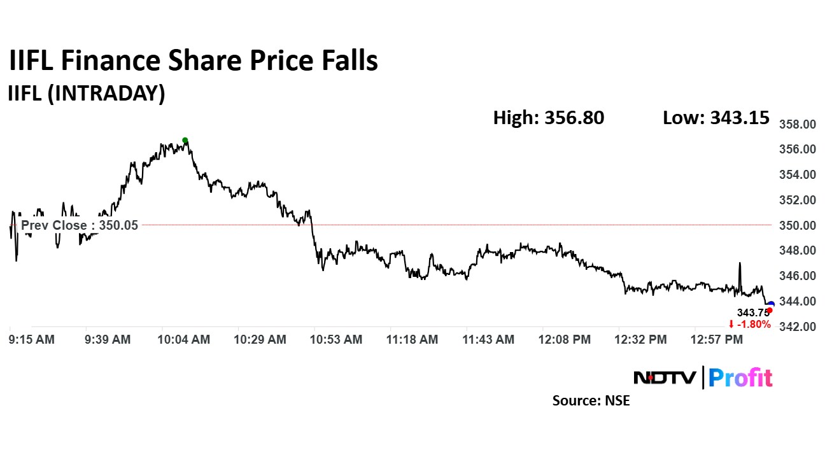Click the High: 356.80 value
This screenshot has height=464, width=825.
pyautogui.click(x=548, y=118)
